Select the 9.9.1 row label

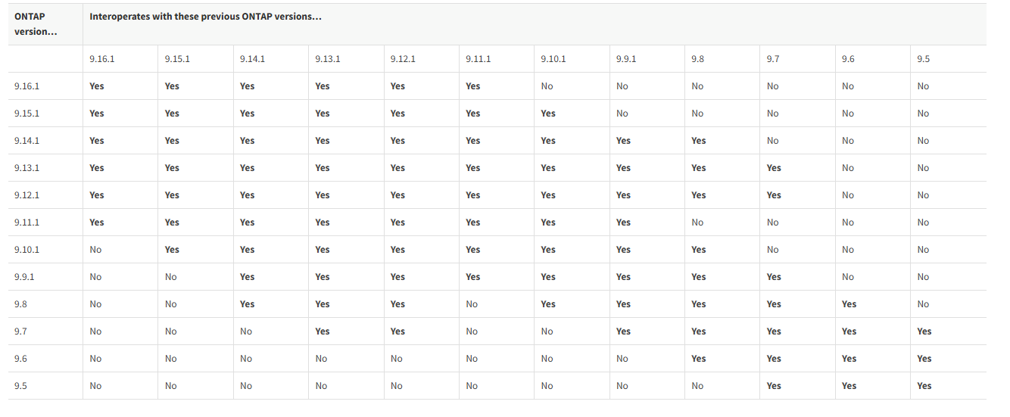[x=24, y=277]
